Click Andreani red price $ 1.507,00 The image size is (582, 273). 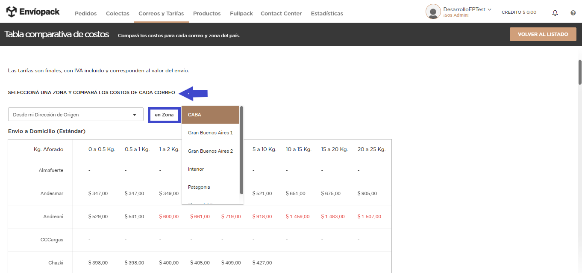click(369, 217)
